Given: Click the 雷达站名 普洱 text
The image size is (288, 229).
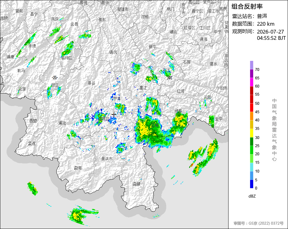Looking at the screenshot, I should coord(249,16).
